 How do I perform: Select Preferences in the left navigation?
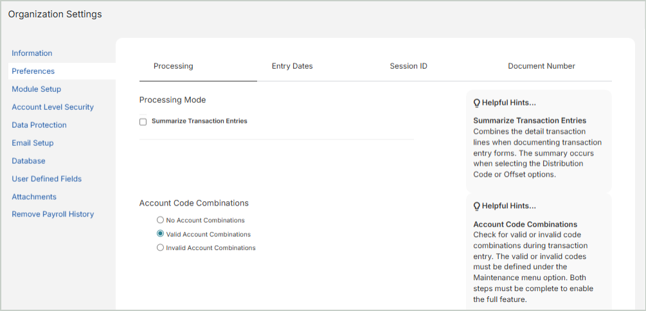click(x=33, y=71)
